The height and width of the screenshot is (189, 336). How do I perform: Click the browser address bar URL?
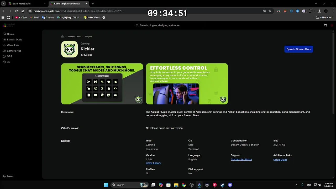click(78, 11)
